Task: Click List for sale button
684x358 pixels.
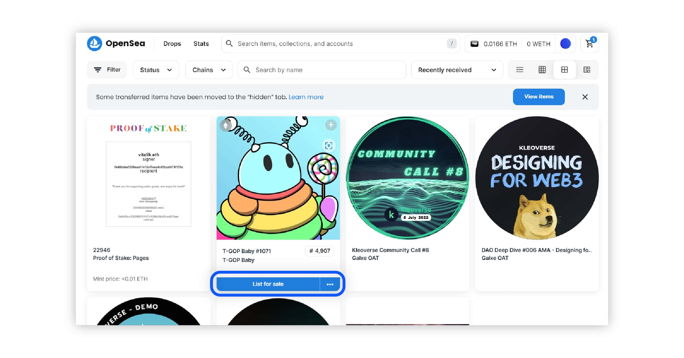Action: click(x=268, y=284)
